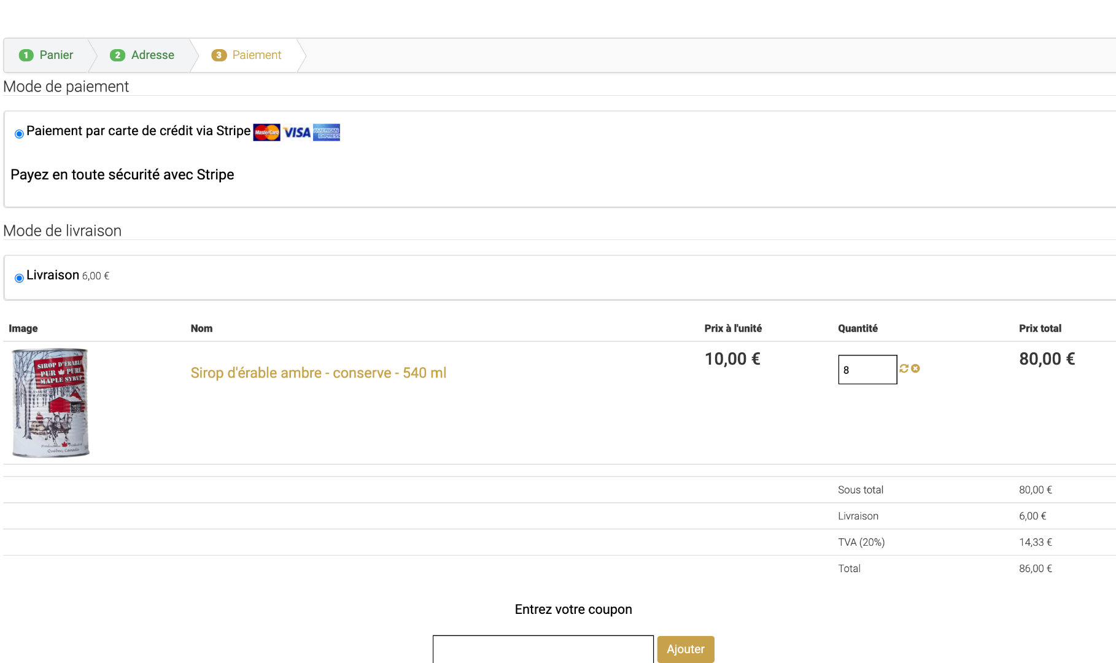Click the 'Prix total' column header

tap(1040, 328)
